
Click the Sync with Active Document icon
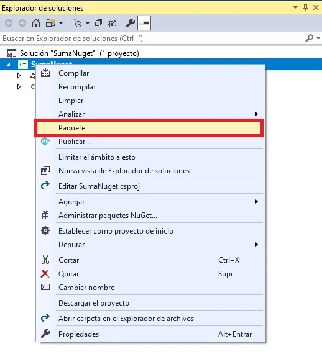[50, 23]
